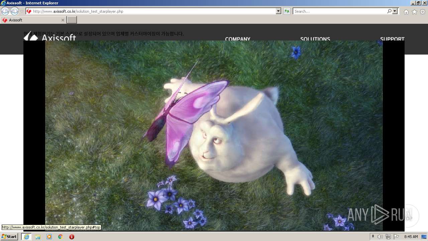The width and height of the screenshot is (428, 241).
Task: Show hidden tray icons arrow
Action: (x=373, y=237)
